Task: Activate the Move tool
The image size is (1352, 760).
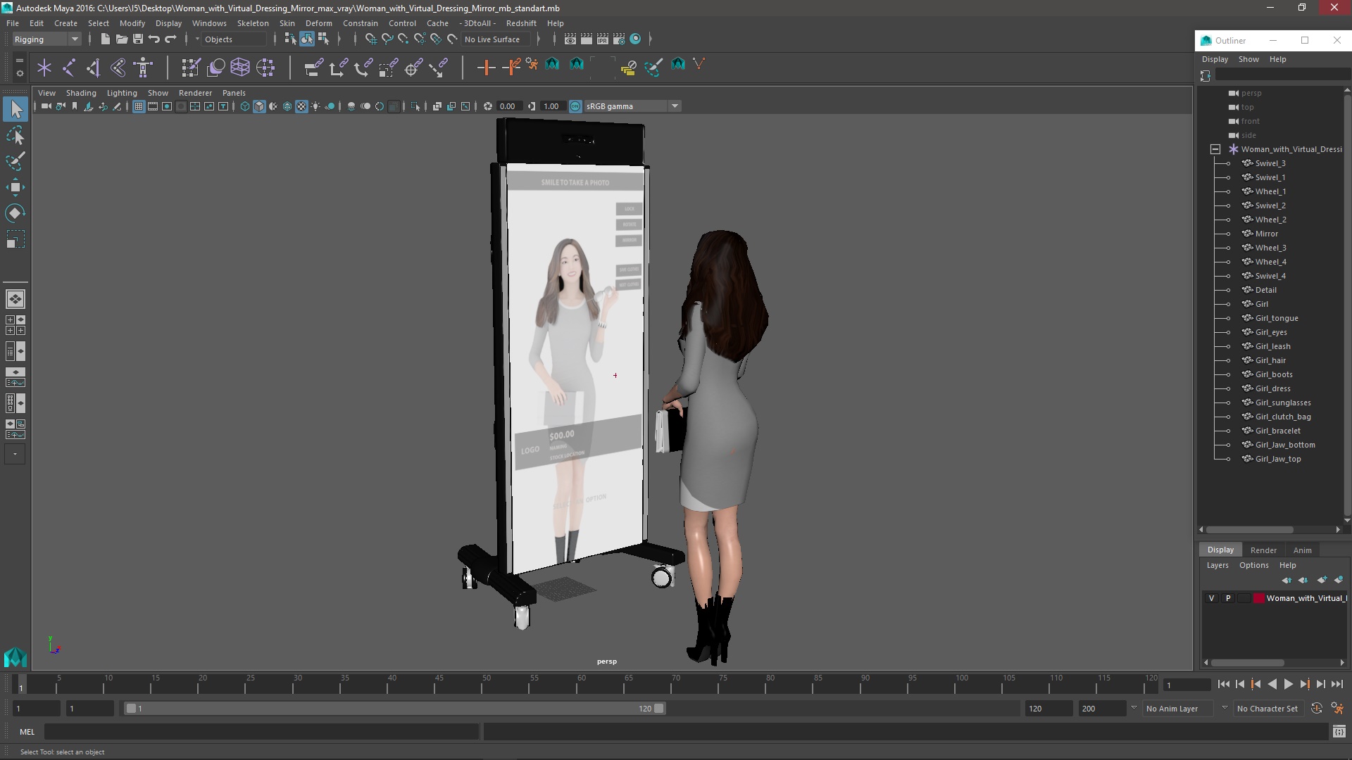Action: [x=15, y=187]
